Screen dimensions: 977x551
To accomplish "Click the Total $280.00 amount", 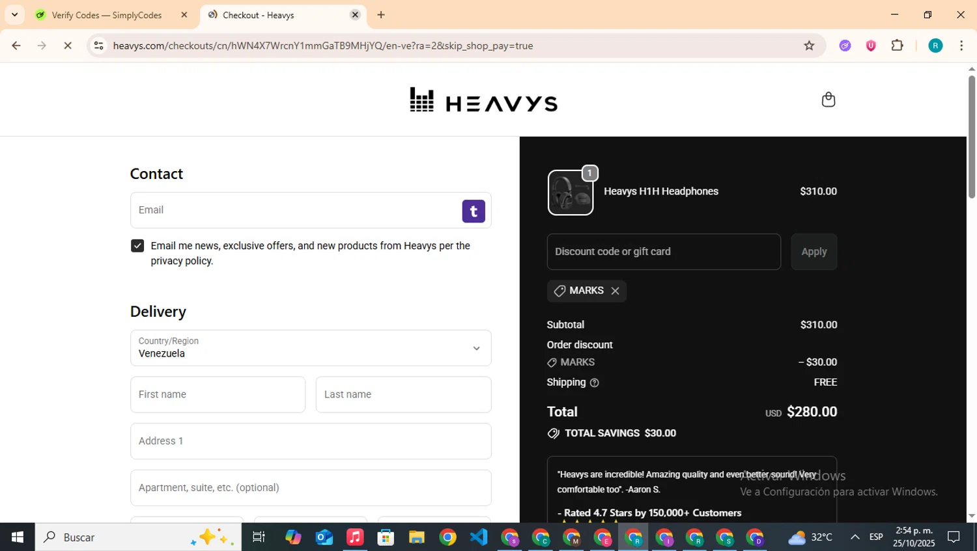I will (x=812, y=412).
